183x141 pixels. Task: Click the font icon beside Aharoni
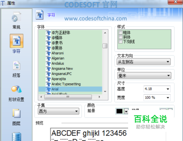click(48, 53)
